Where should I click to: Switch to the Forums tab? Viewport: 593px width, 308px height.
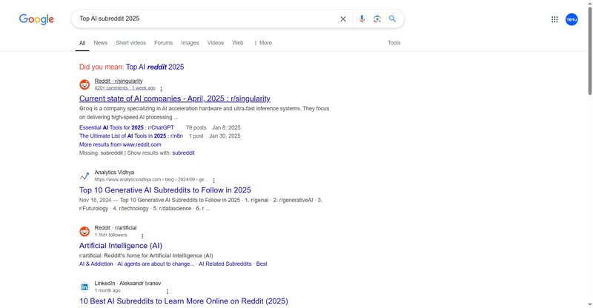(x=163, y=43)
